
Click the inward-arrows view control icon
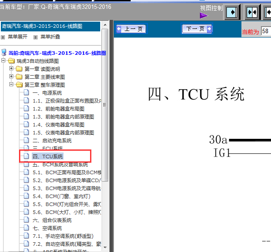pos(252,12)
